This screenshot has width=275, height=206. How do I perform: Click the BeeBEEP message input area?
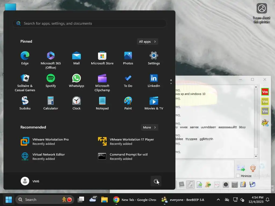click(x=205, y=169)
